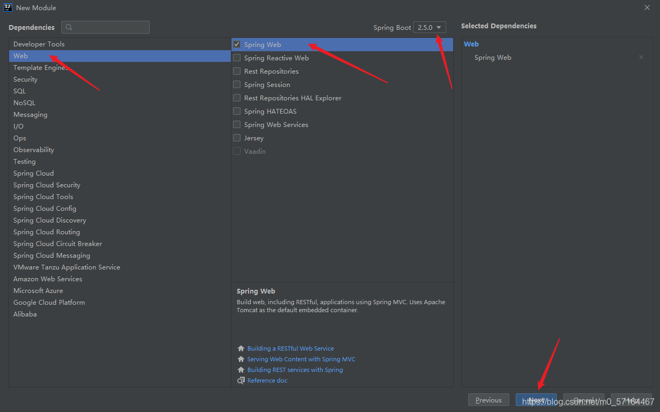Open Spring Cloud Routing category

pyautogui.click(x=120, y=232)
